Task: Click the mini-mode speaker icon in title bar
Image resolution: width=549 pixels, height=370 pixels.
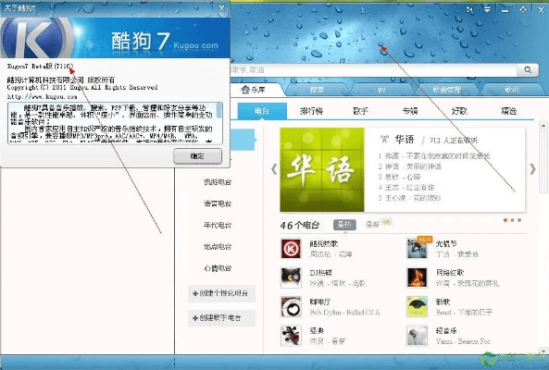Action: click(469, 10)
